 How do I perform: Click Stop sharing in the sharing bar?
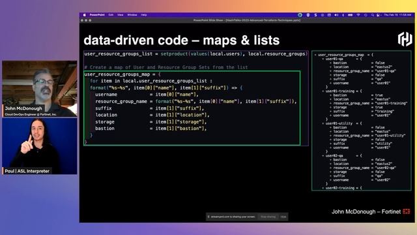pyautogui.click(x=268, y=217)
